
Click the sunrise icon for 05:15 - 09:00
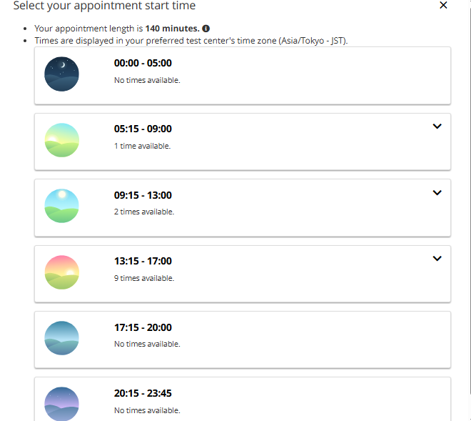click(x=61, y=140)
